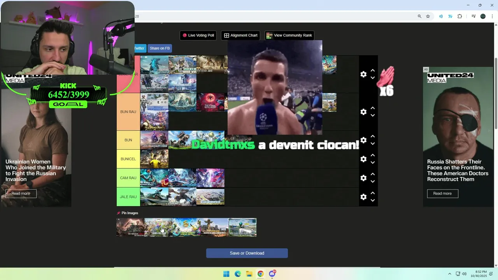Open Chrome media controls icon
This screenshot has width=498, height=280.
tap(473, 16)
